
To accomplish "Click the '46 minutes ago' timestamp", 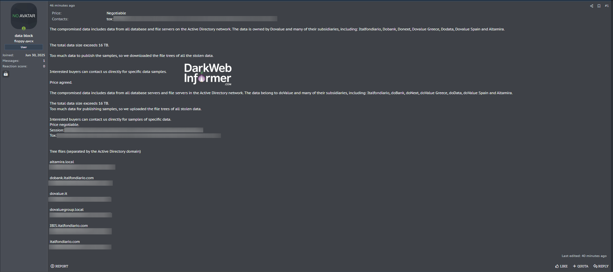I will click(62, 6).
